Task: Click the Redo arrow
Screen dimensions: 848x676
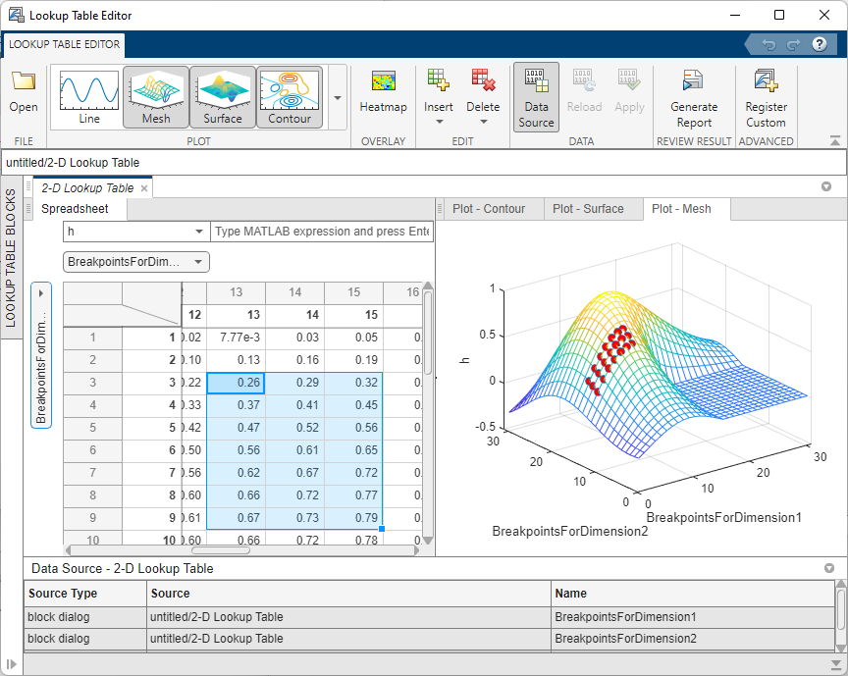Action: coord(793,45)
